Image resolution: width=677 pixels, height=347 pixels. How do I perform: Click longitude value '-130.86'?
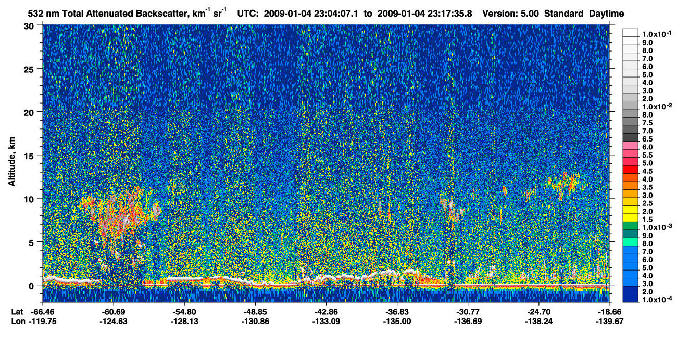pyautogui.click(x=255, y=322)
